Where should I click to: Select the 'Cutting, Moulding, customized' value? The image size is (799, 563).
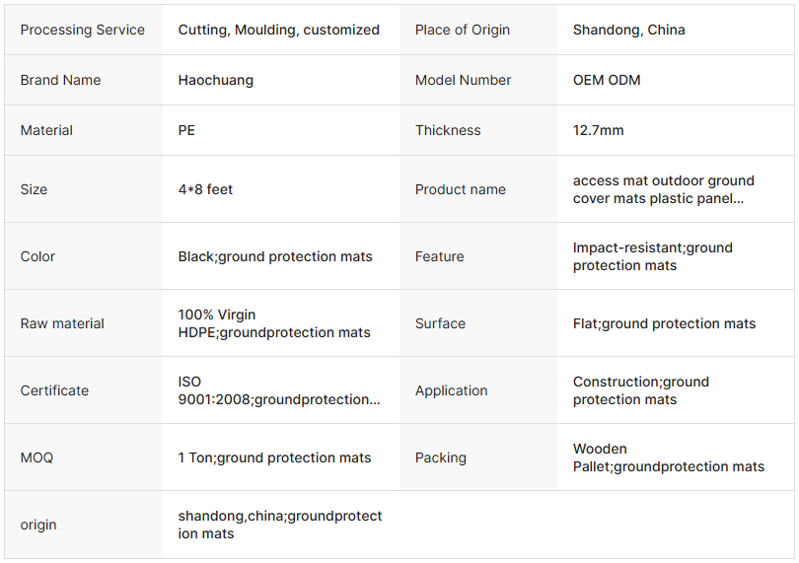278,30
